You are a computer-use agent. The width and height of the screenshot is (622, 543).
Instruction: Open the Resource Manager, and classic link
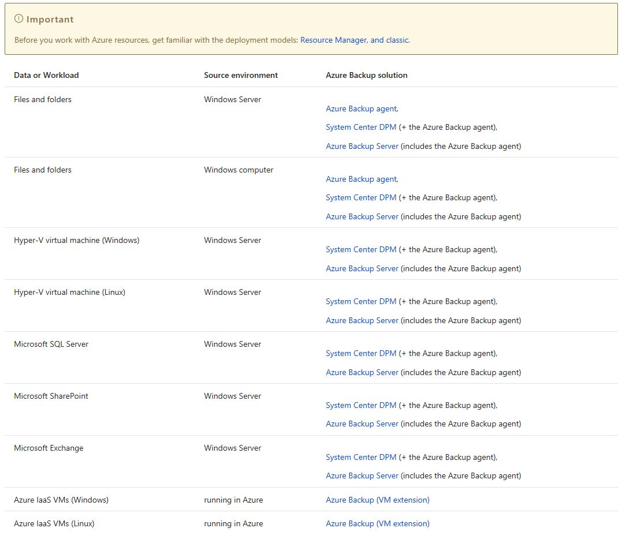(x=355, y=40)
